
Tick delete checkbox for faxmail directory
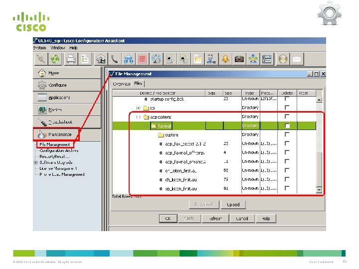(287, 126)
